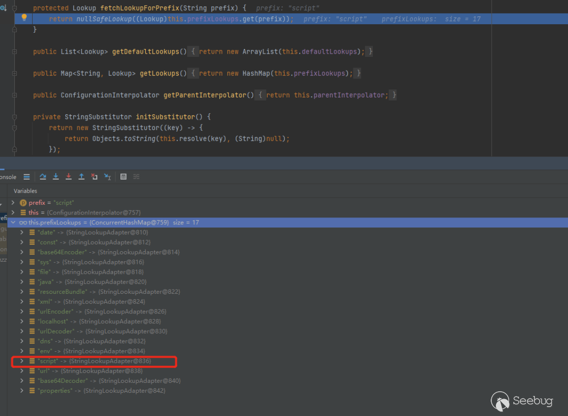Click nullSafeLookup in the highlighted line
Screen dimensions: 568x416
tap(104, 19)
